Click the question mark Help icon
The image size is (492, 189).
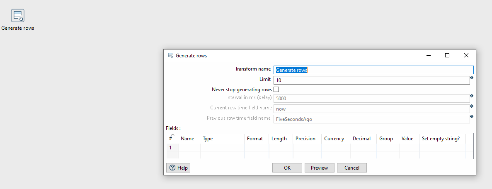point(172,168)
